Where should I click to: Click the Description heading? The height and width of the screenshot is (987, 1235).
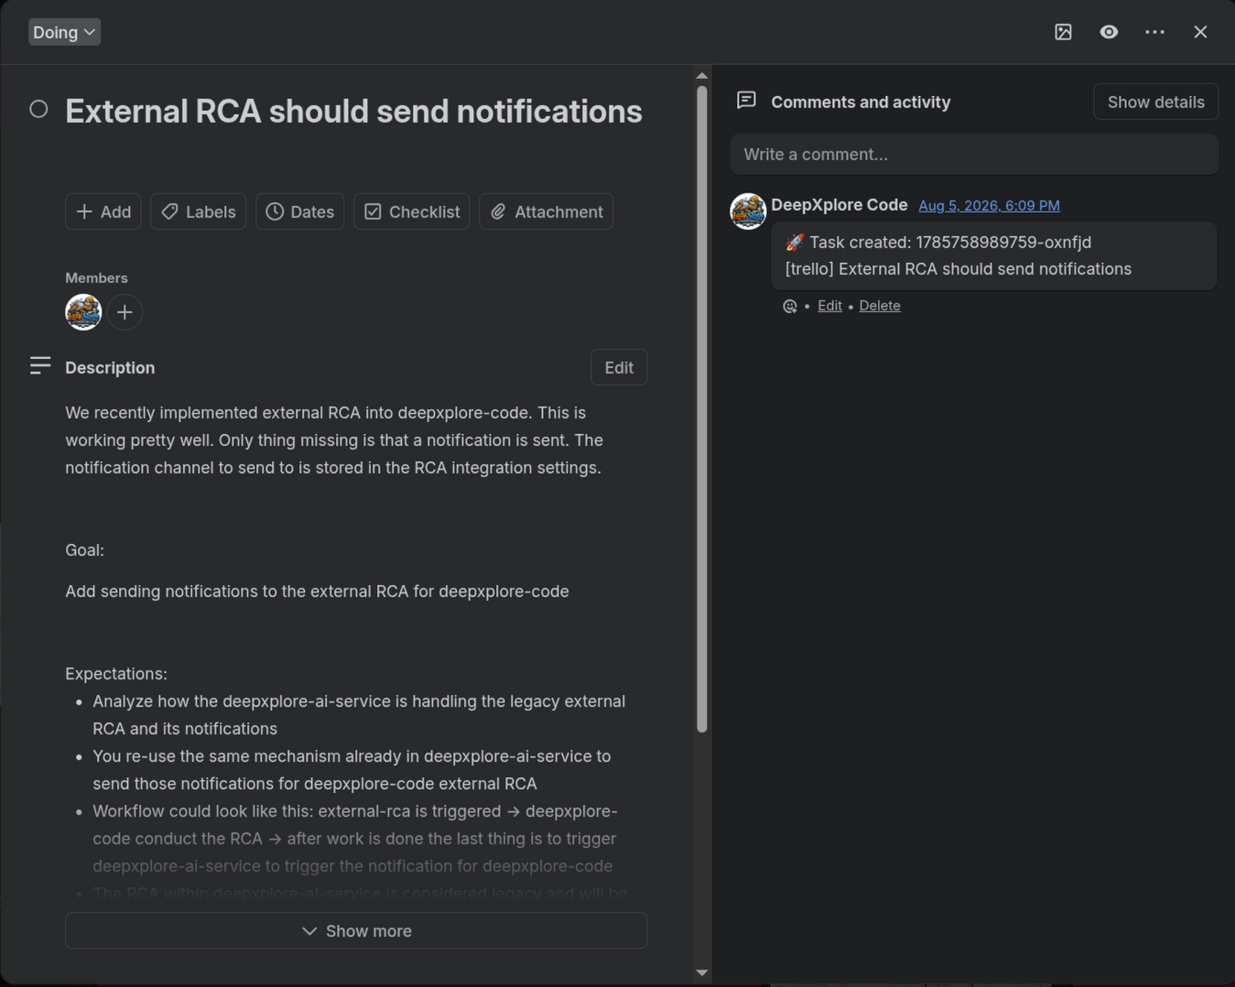pyautogui.click(x=110, y=367)
